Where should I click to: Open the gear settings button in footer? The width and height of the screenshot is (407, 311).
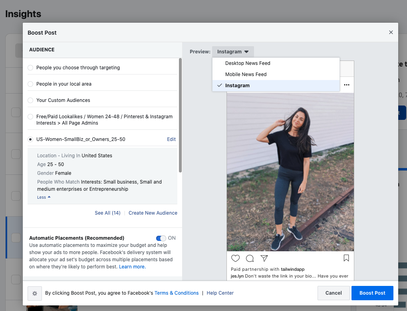click(35, 293)
